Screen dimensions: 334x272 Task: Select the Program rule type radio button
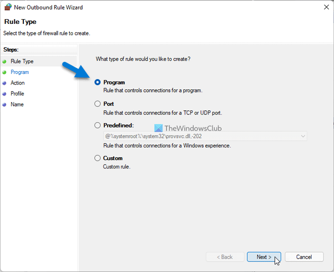pos(98,83)
